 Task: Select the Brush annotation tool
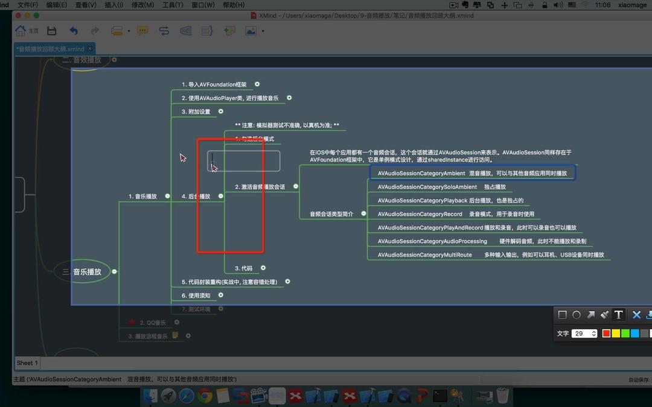(x=604, y=314)
